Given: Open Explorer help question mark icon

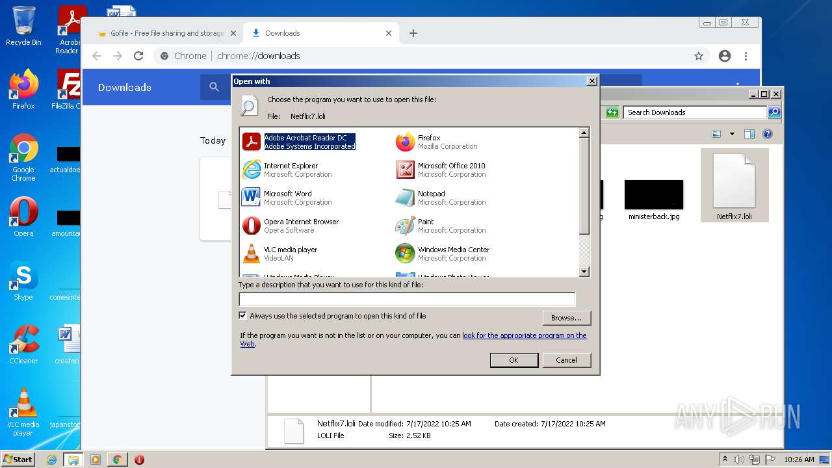Looking at the screenshot, I should click(x=767, y=134).
